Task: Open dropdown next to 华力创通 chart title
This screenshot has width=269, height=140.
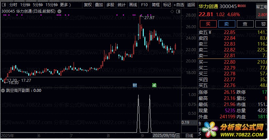Action: 59,11
